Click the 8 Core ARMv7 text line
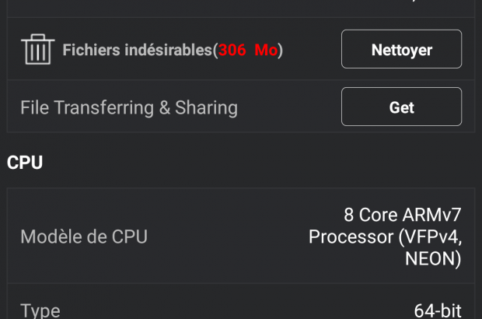 pyautogui.click(x=402, y=214)
